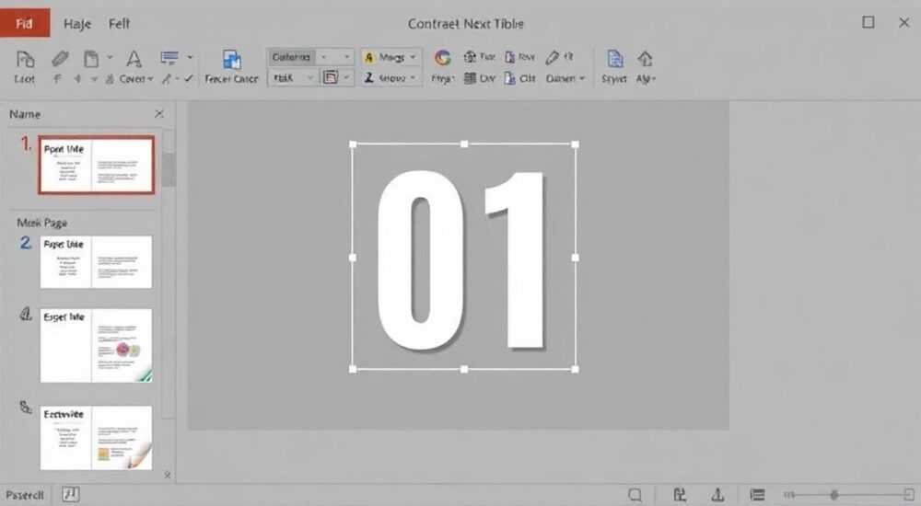Click the Clt document icon
921x506 pixels.
point(510,78)
